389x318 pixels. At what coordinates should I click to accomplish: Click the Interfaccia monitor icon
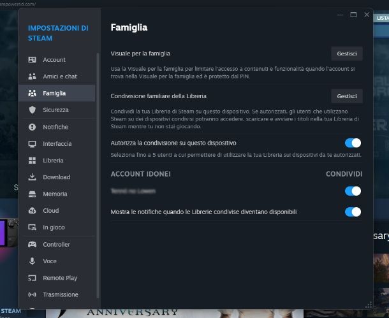click(32, 144)
